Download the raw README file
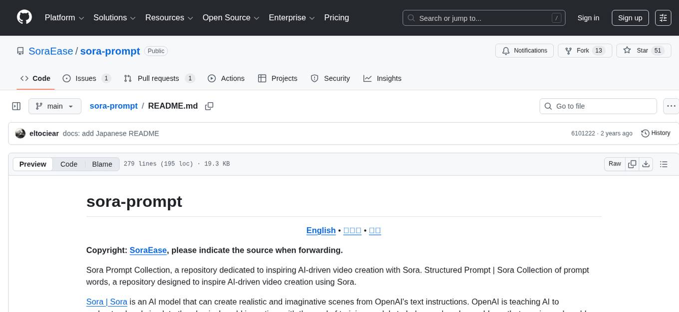Viewport: 679px width, 312px height. (x=646, y=163)
